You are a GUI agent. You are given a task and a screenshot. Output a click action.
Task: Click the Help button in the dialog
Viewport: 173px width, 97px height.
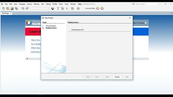point(127,77)
